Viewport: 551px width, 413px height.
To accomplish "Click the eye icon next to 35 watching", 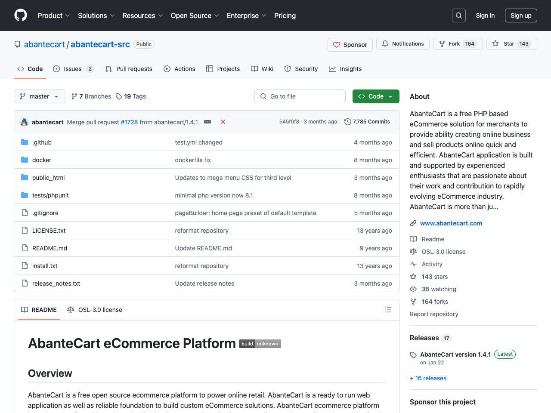I will [413, 289].
